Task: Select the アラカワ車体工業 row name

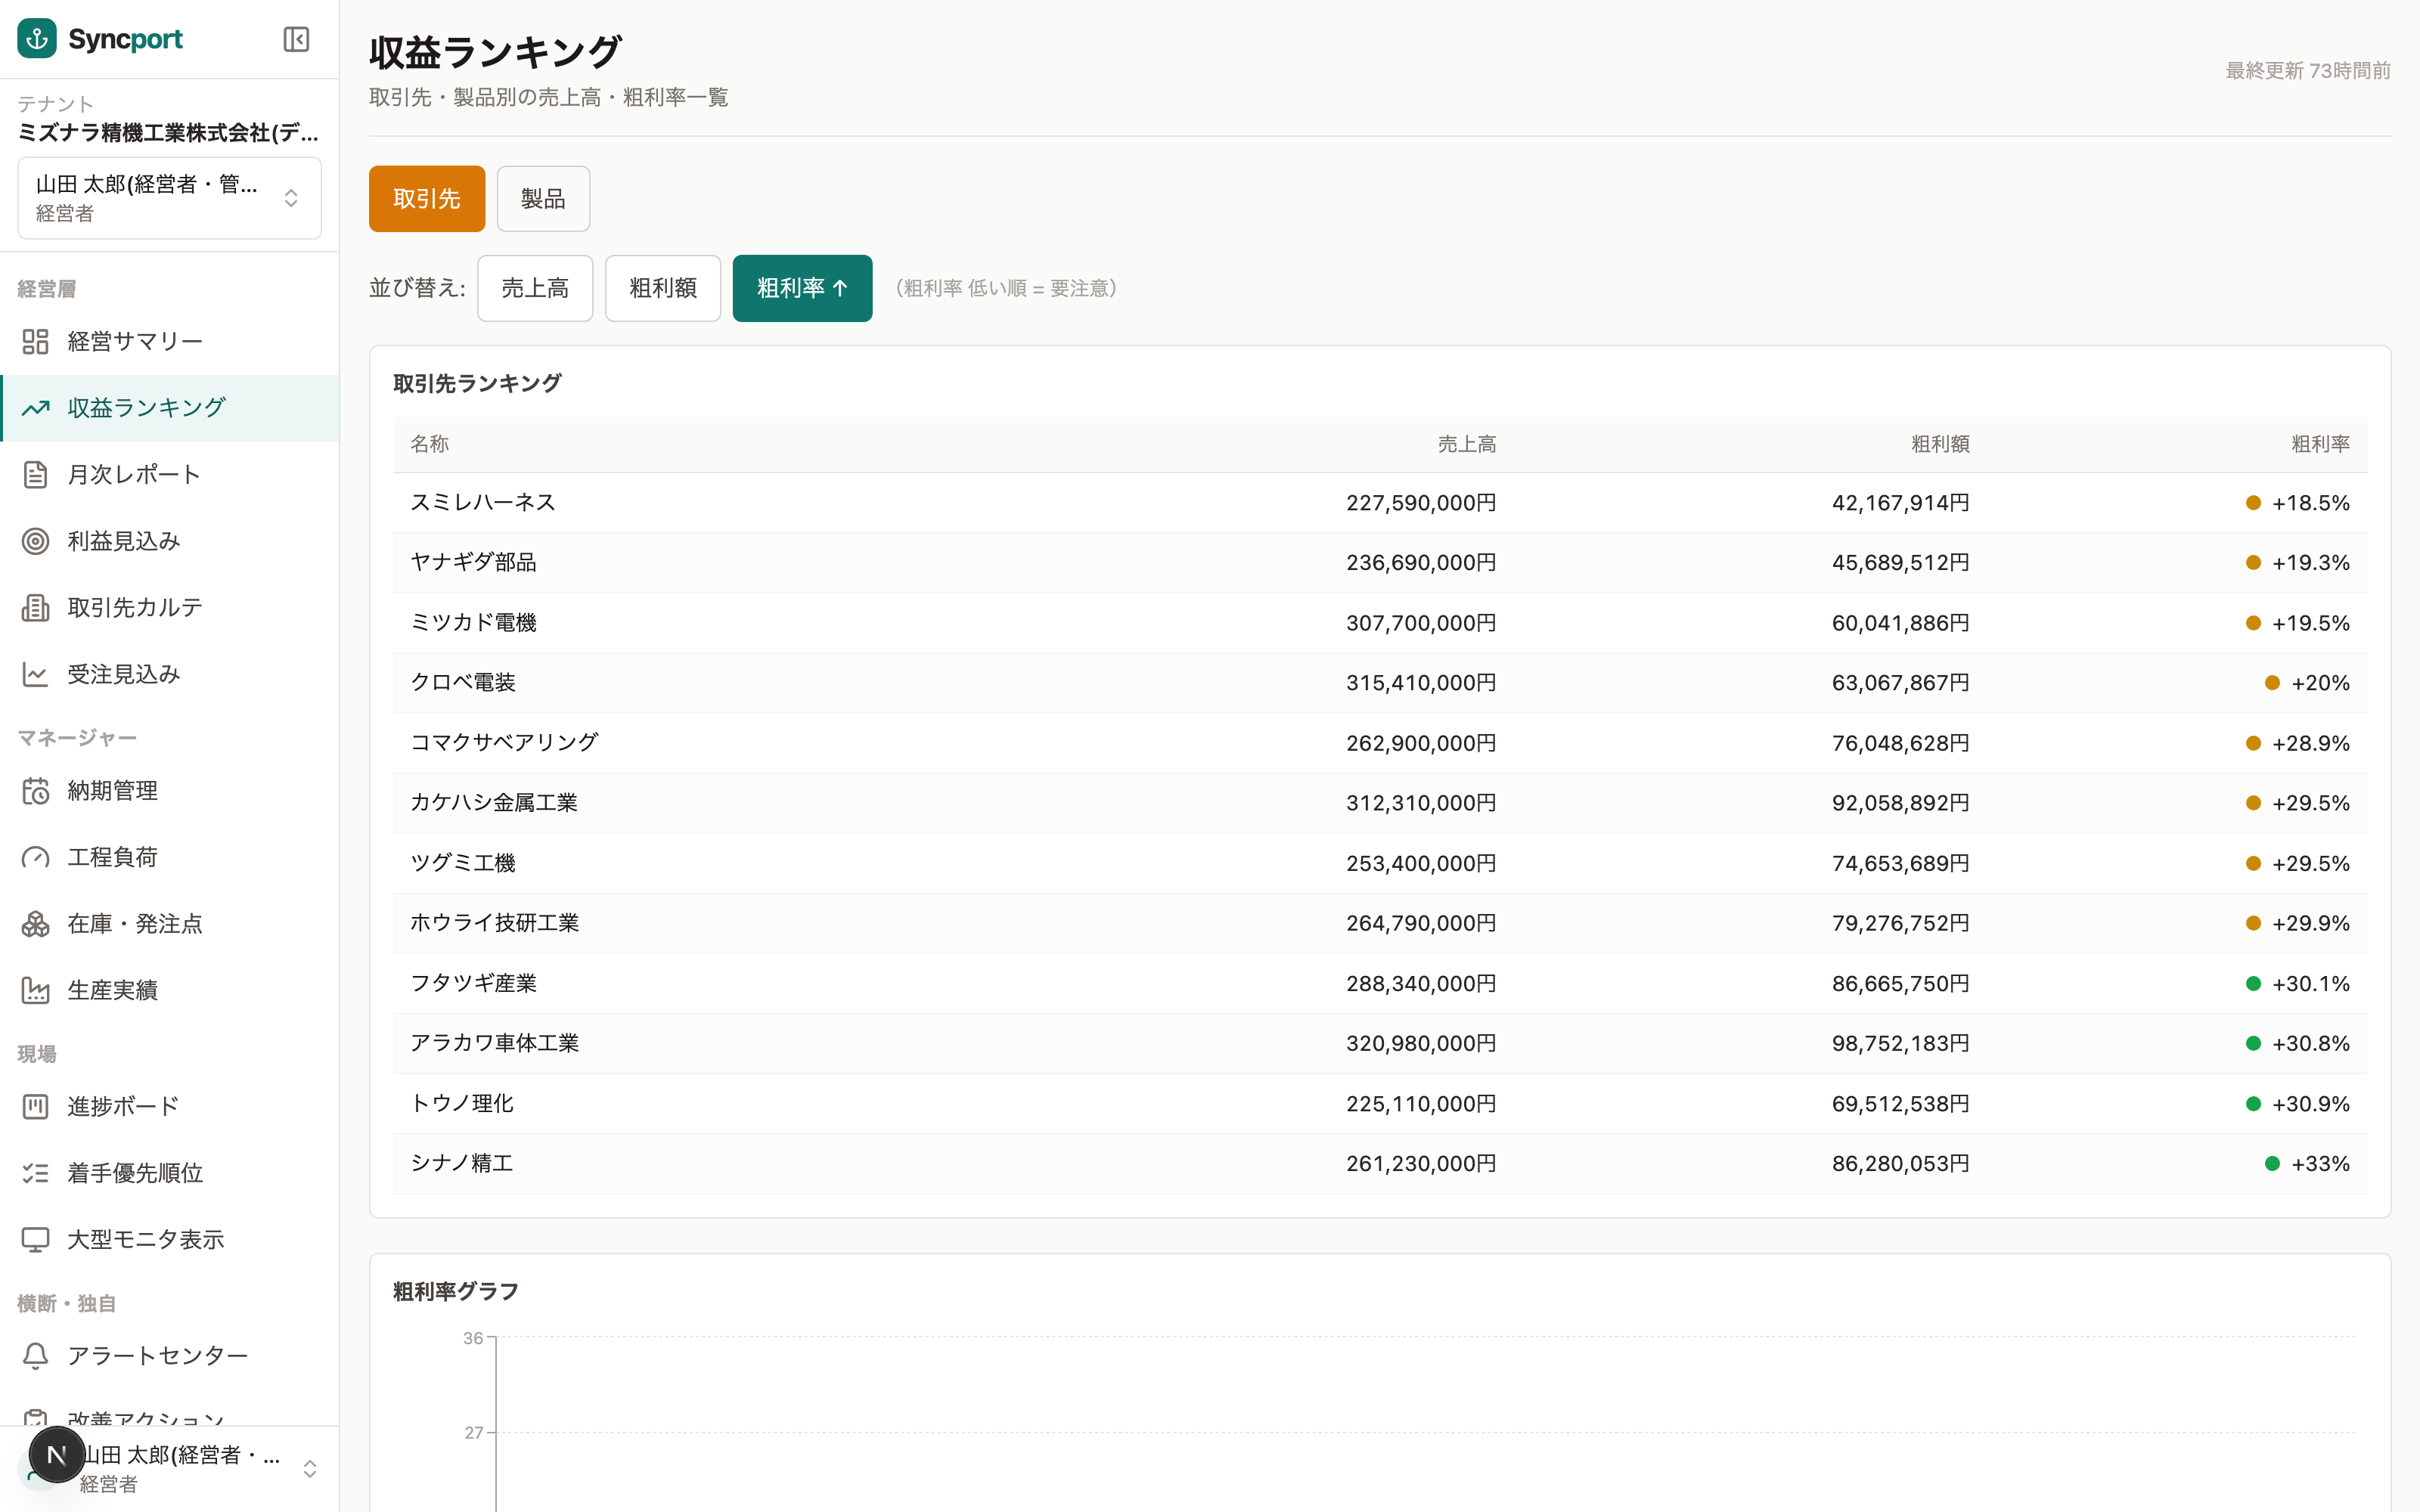Action: (494, 1043)
